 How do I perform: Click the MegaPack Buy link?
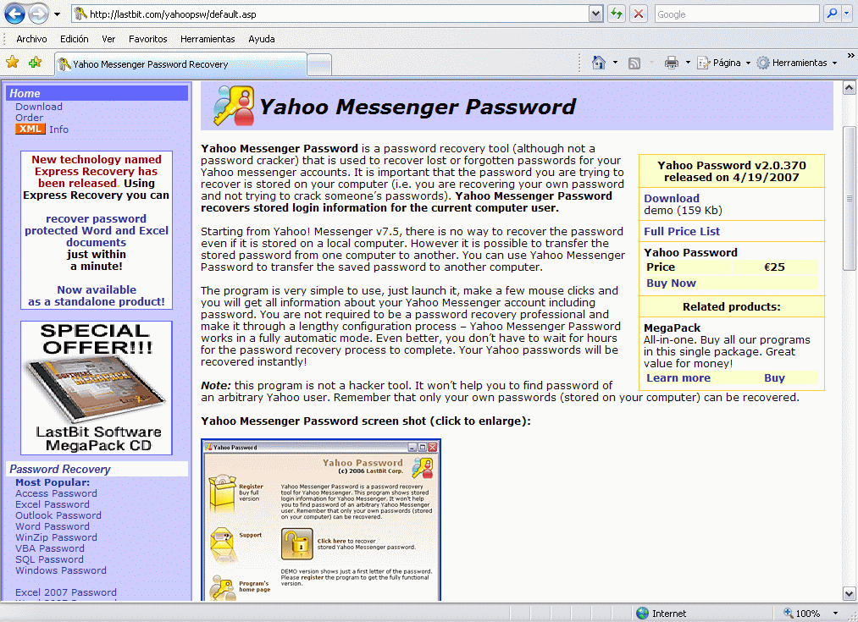774,377
